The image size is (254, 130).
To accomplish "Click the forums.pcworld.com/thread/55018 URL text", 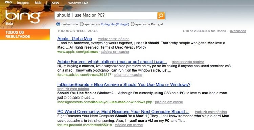I will [x=85, y=125].
